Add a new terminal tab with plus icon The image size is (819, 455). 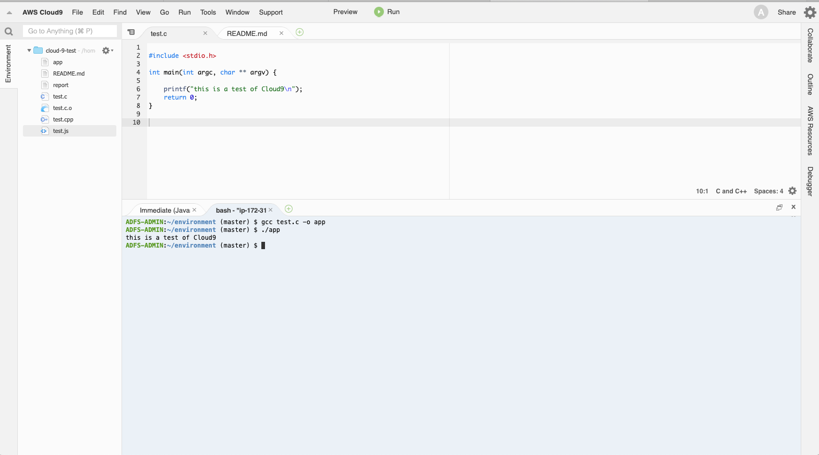click(x=288, y=209)
